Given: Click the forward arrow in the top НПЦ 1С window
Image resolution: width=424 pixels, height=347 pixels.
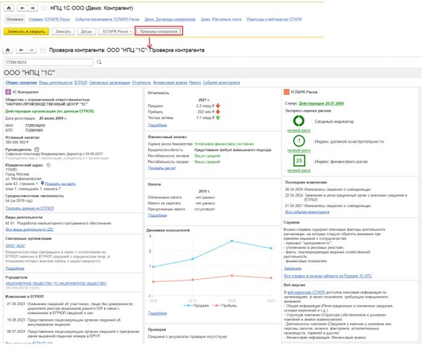Looking at the screenshot, I should pyautogui.click(x=33, y=8).
